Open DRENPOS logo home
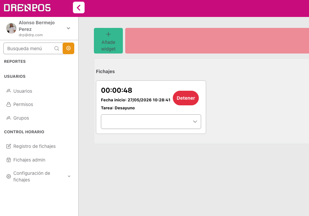This screenshot has height=216, width=309. coord(27,8)
